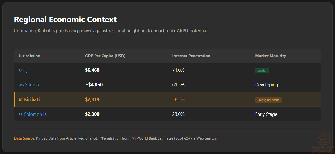Click the WS flag code icon
Viewport: 335px width, 154px height.
(x=21, y=85)
